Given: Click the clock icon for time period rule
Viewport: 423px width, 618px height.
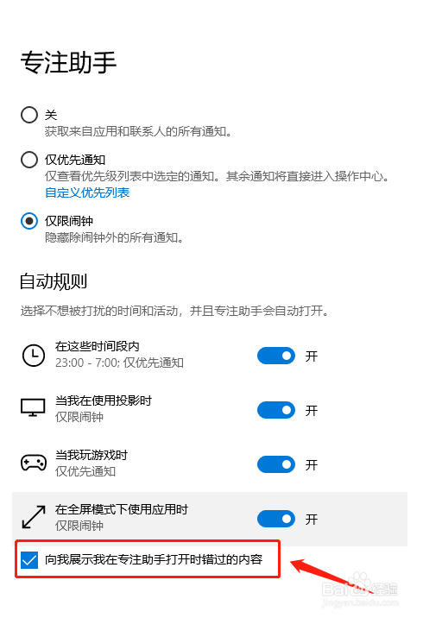Looking at the screenshot, I should (34, 355).
